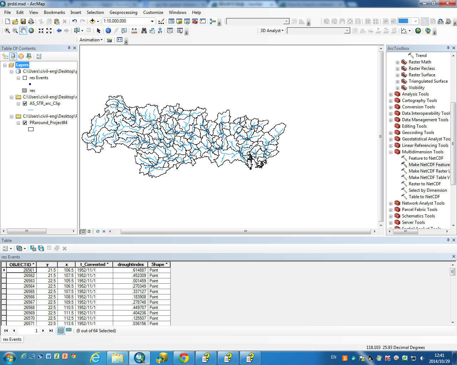Zoom to Full Extent globe
The height and width of the screenshot is (365, 457).
pos(31,31)
